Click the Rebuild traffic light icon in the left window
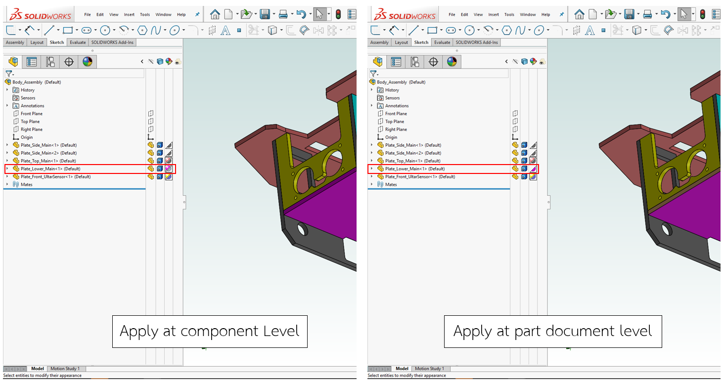 pyautogui.click(x=338, y=14)
